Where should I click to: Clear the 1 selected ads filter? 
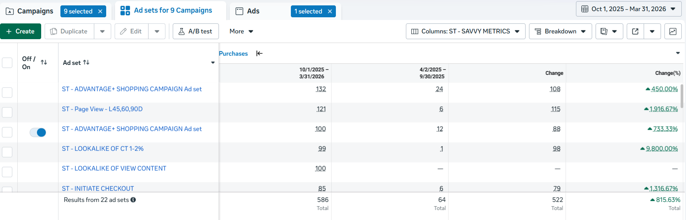pyautogui.click(x=330, y=12)
